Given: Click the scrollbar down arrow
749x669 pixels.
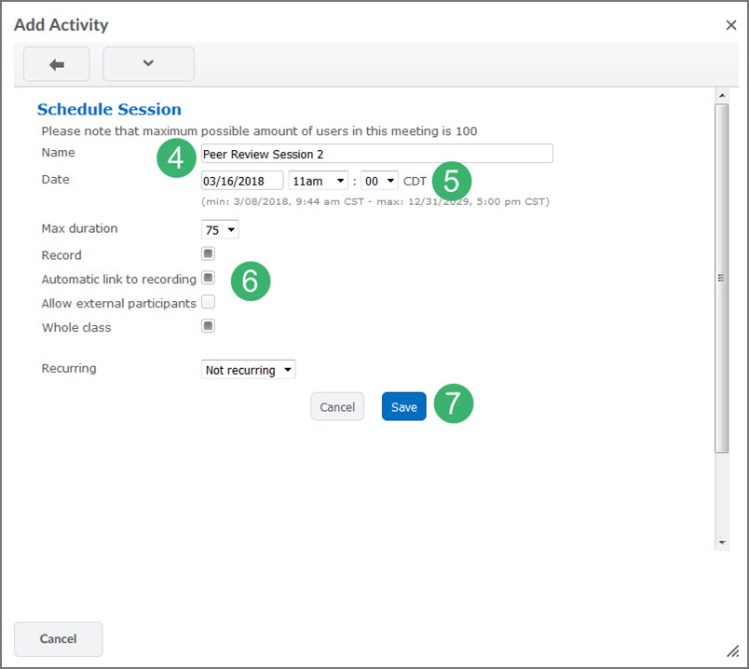Looking at the screenshot, I should (x=722, y=543).
